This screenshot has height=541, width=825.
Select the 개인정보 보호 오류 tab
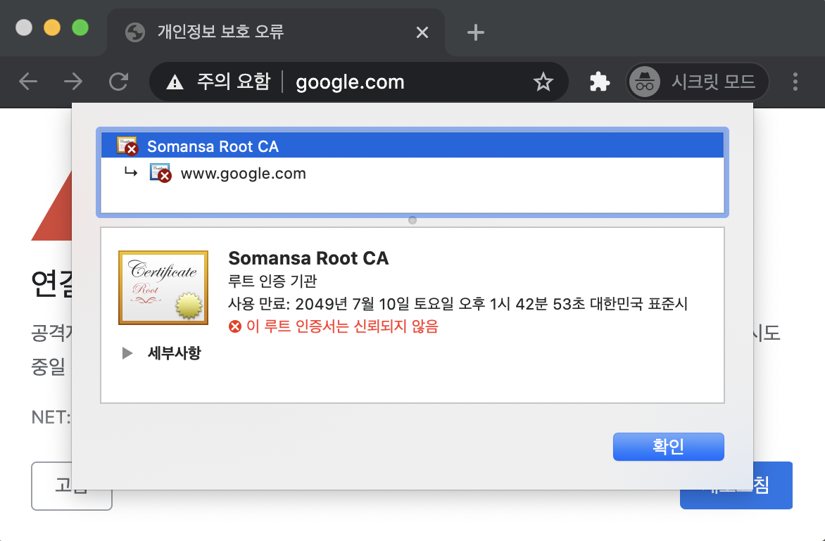pos(276,32)
